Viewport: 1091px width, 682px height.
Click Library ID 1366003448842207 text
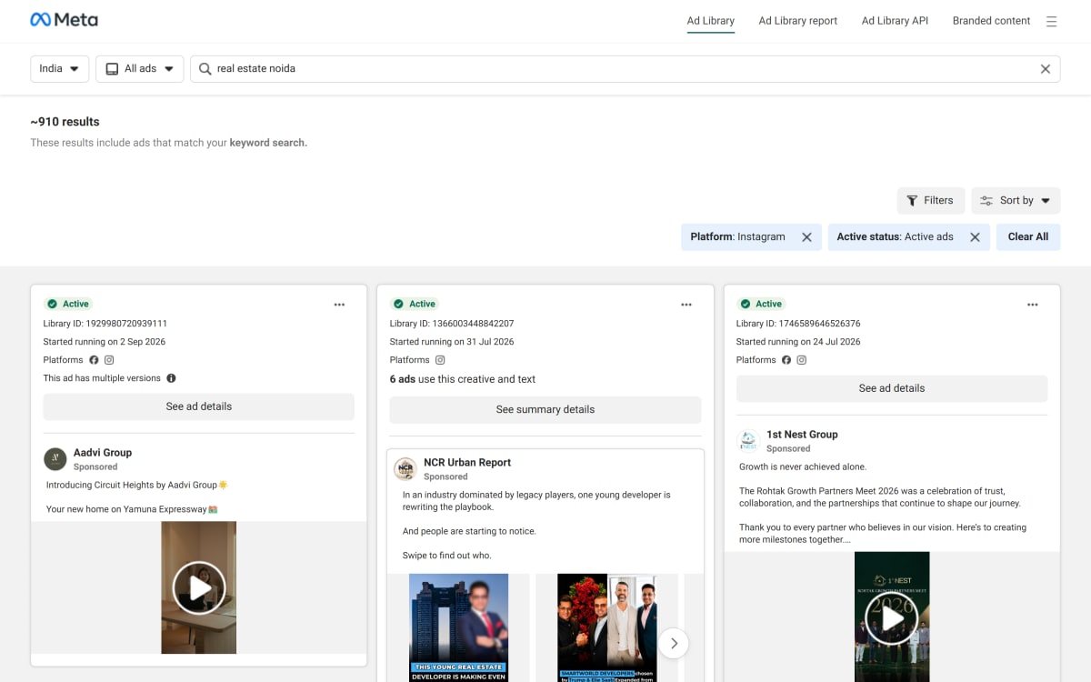click(452, 324)
